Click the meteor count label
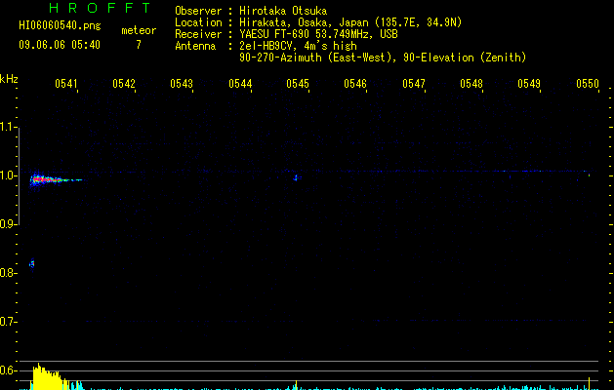The height and width of the screenshot is (390, 614). [139, 30]
